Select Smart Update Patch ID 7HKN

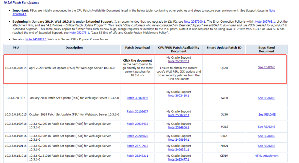coord(224,146)
